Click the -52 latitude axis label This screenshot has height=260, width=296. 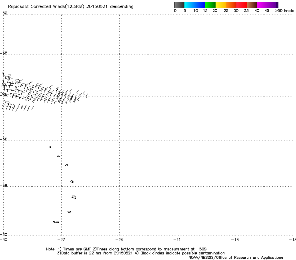point(4,53)
